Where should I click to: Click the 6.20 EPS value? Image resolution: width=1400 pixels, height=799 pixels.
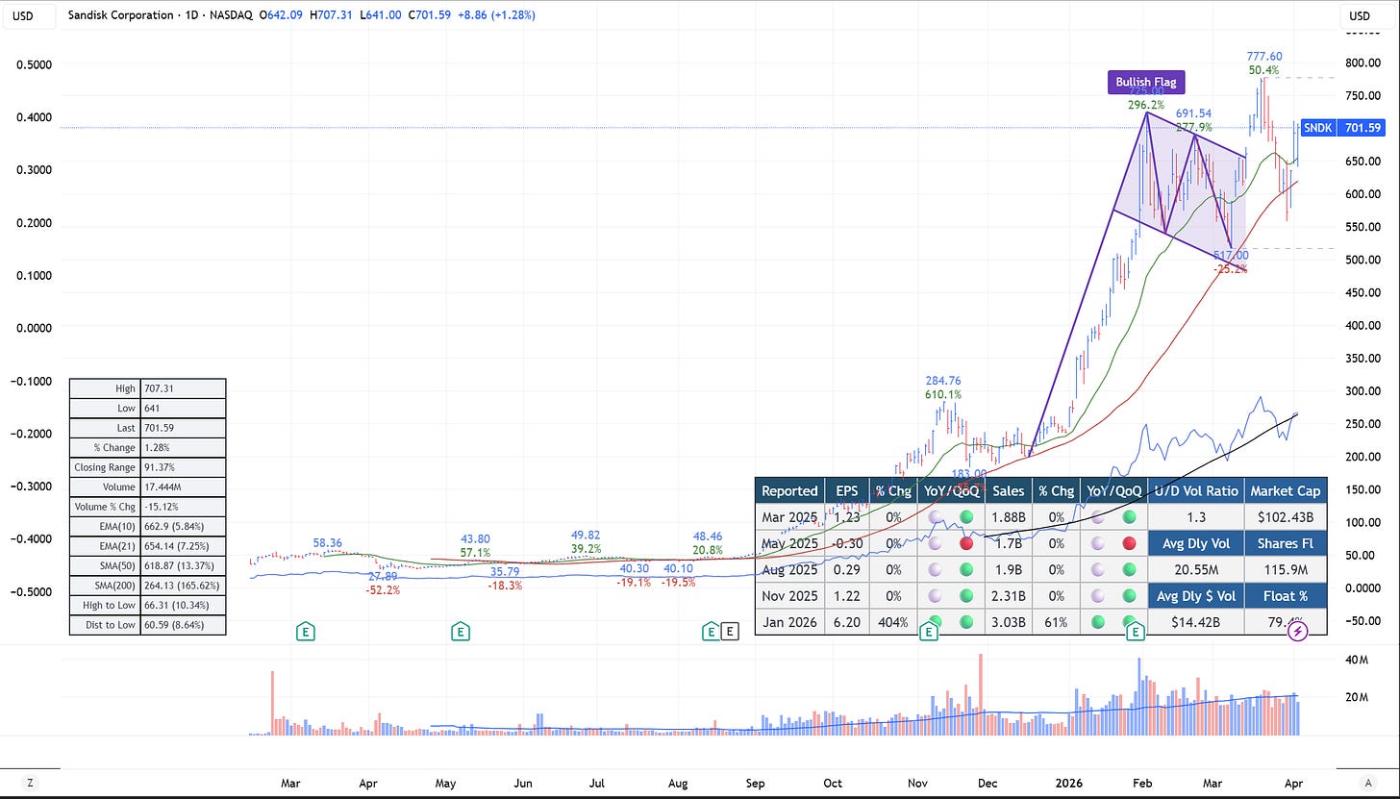tap(846, 622)
